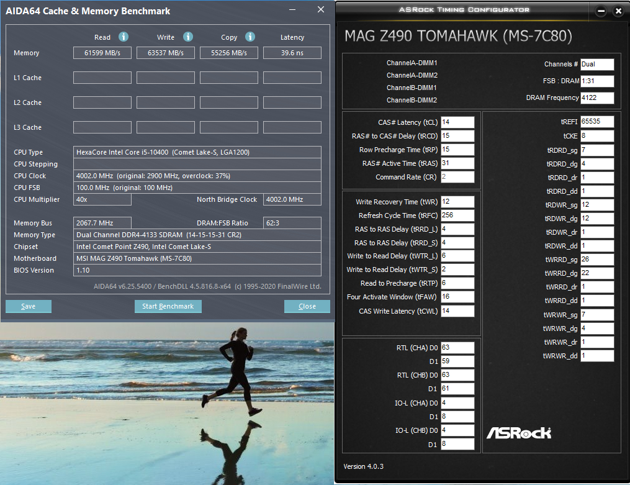Click the ChannelA-DIMM1 label

[412, 63]
